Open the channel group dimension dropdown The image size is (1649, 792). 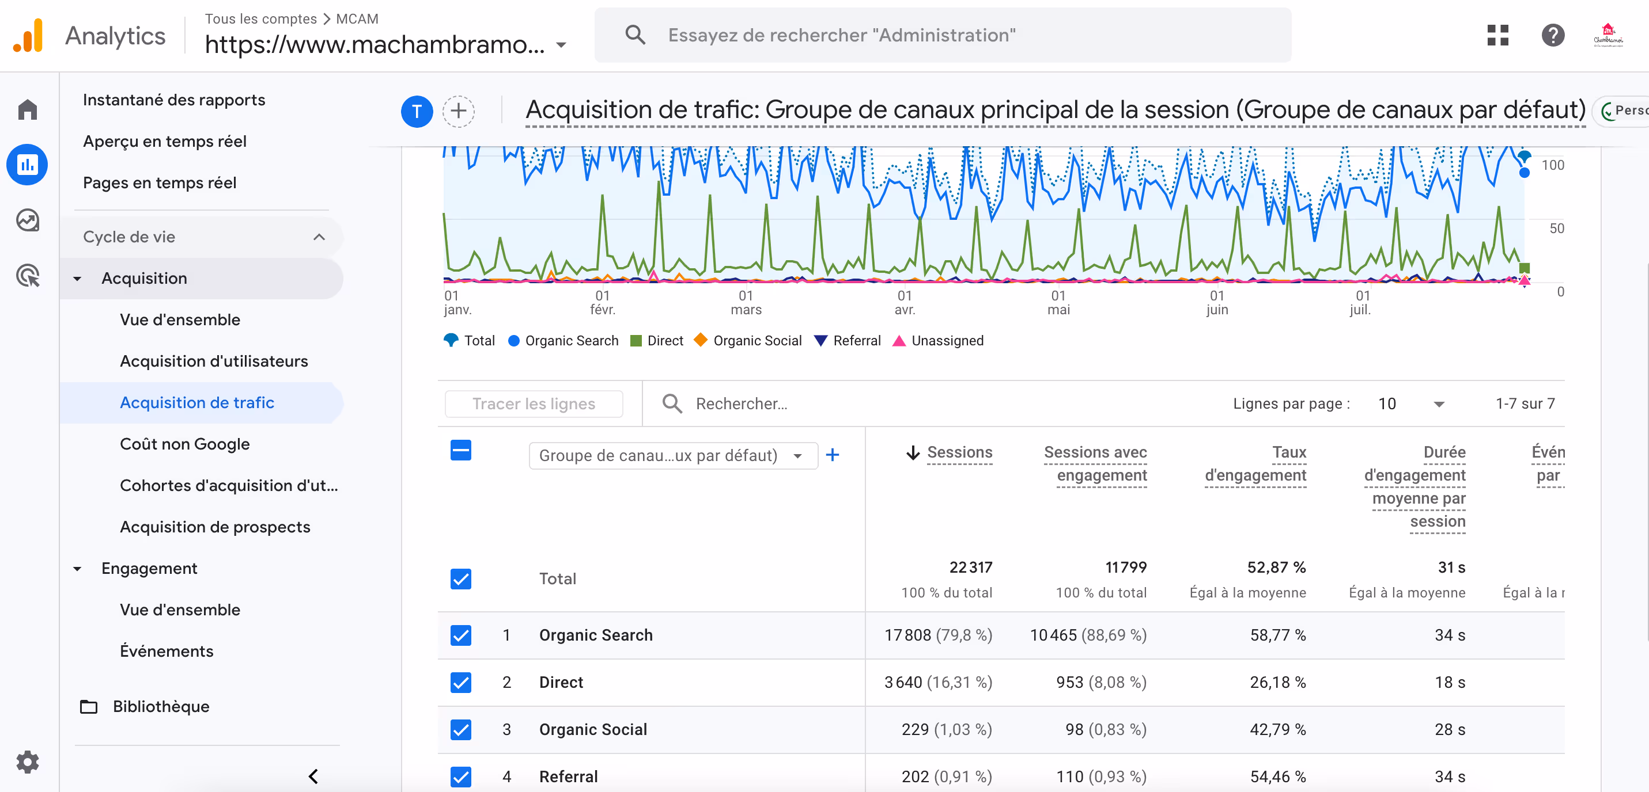tap(672, 455)
